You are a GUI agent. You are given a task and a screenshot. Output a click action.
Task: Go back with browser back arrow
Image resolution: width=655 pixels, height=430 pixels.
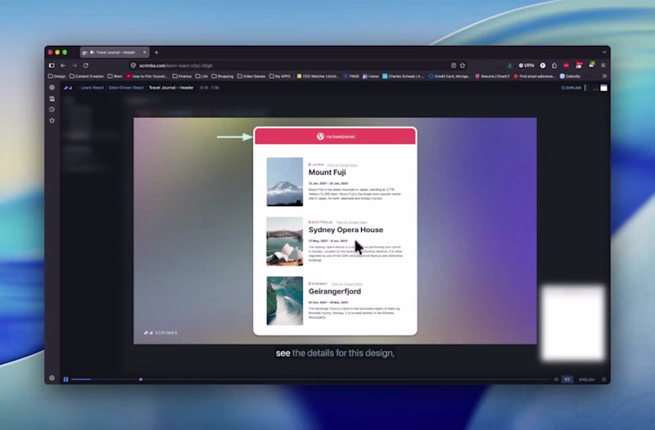63,65
